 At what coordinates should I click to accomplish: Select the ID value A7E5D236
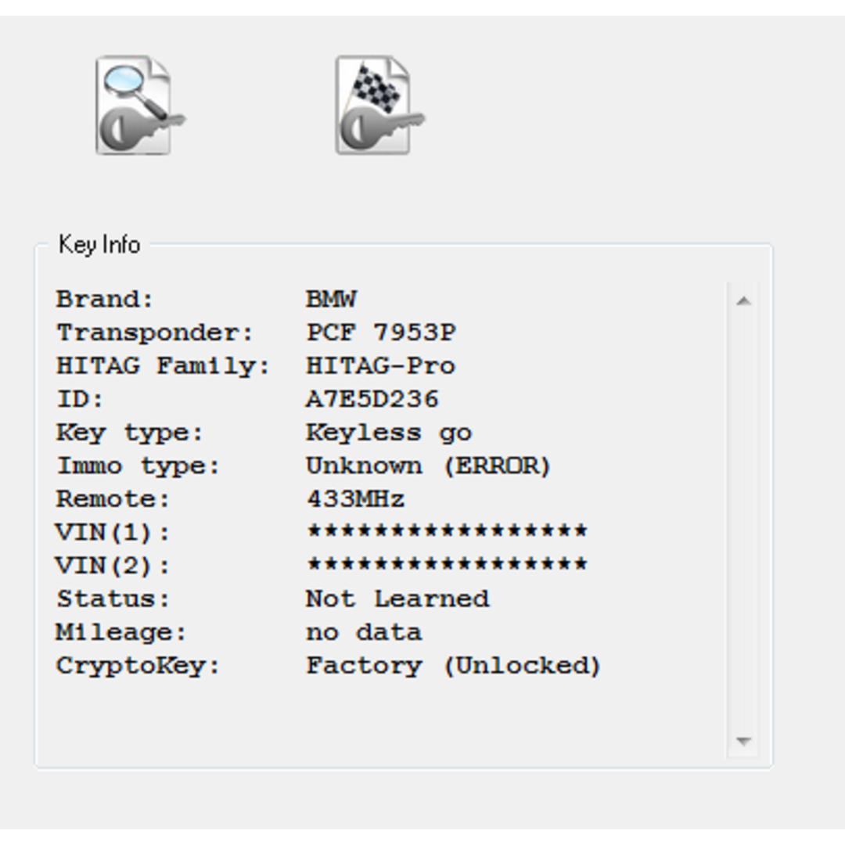pos(372,399)
